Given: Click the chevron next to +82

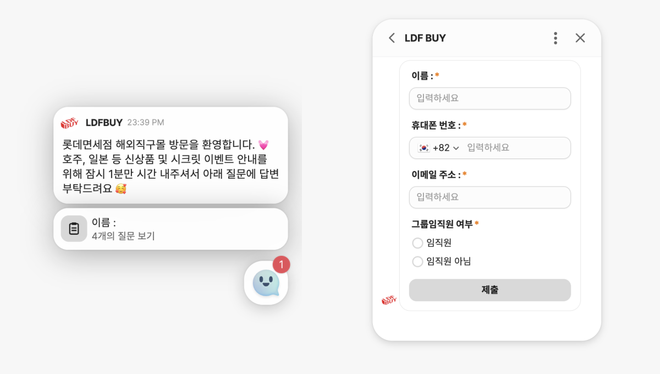Looking at the screenshot, I should point(455,148).
